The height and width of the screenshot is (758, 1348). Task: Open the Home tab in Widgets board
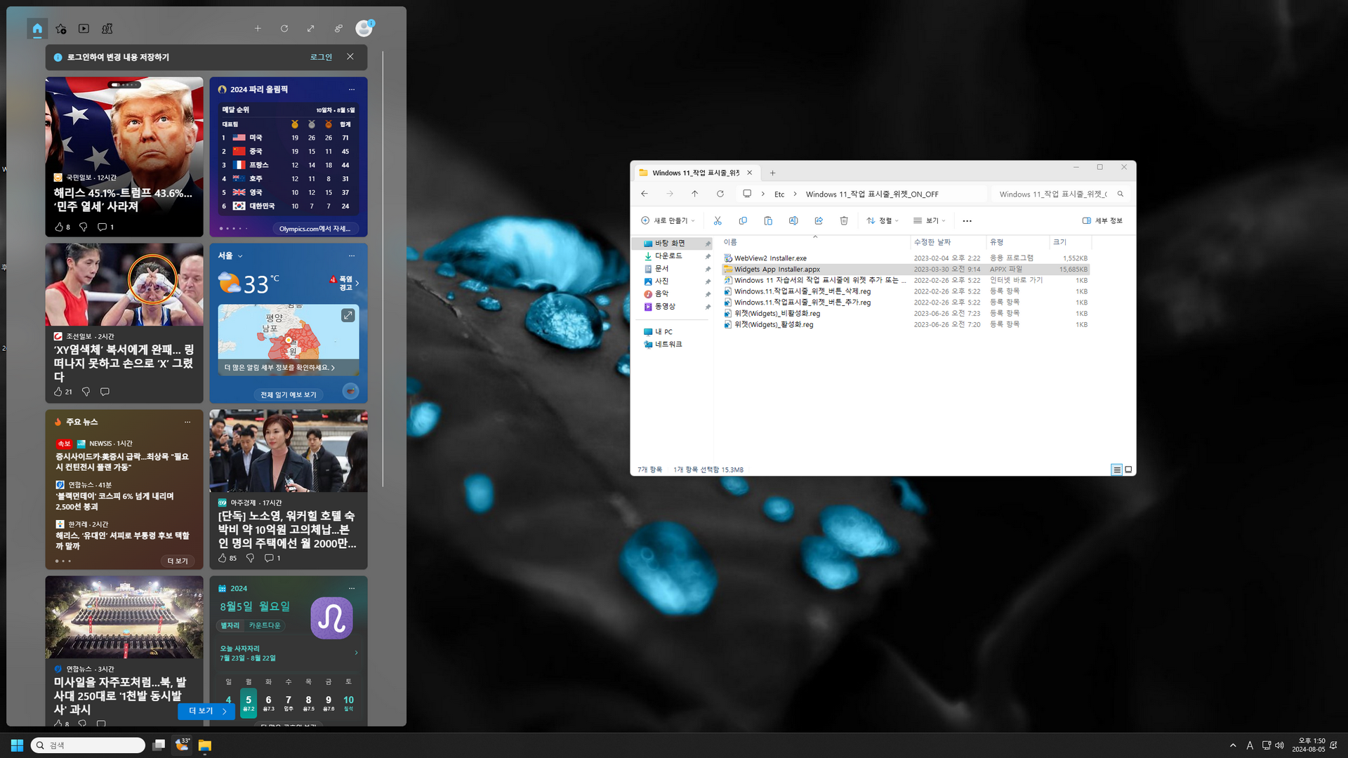tap(37, 29)
